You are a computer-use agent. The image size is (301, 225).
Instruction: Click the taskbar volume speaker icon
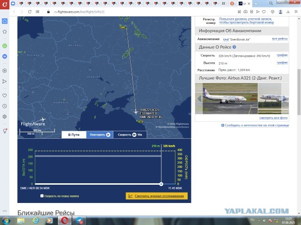[x=264, y=220]
